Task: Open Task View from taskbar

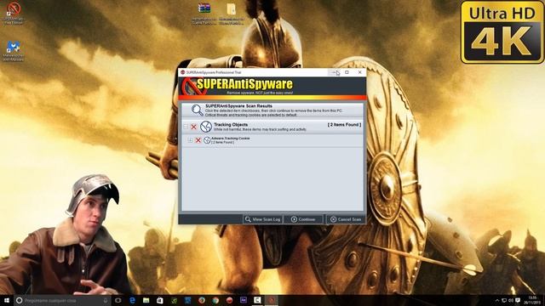Action: point(118,300)
